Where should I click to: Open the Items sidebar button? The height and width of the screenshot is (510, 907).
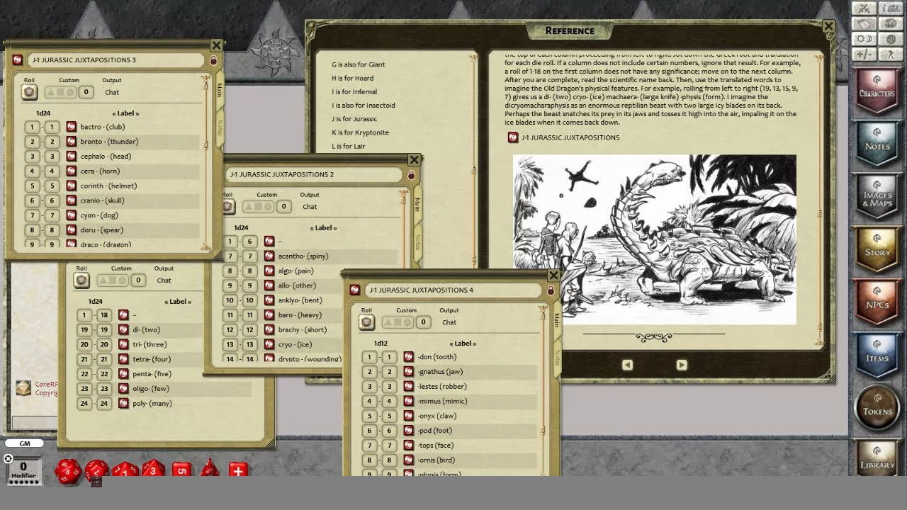coord(877,356)
